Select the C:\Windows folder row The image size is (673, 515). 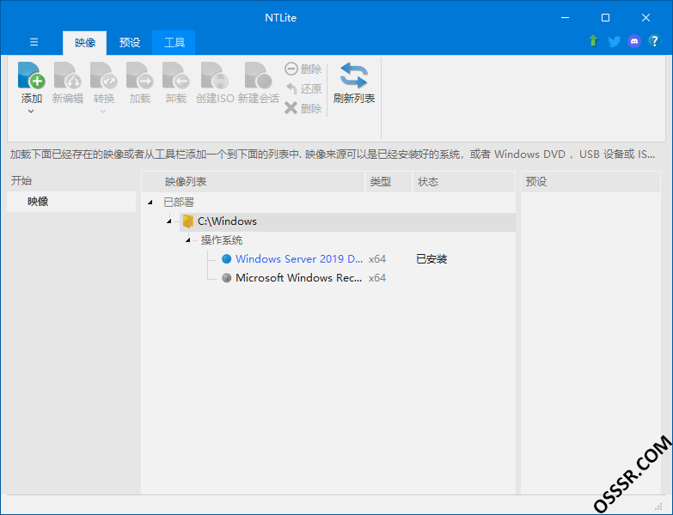coord(347,221)
